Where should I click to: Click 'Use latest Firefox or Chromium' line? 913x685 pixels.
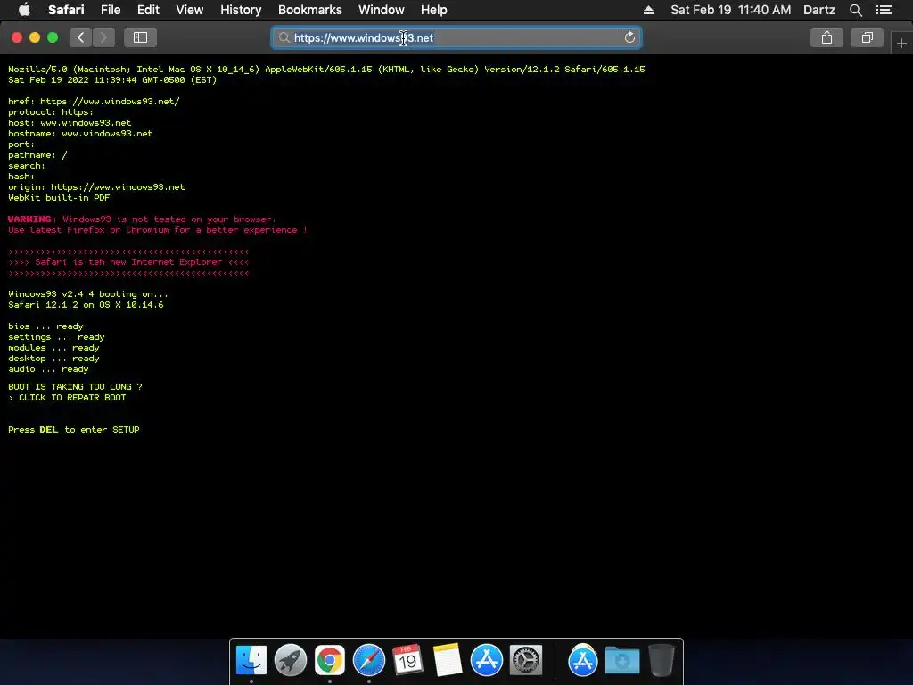click(x=157, y=230)
